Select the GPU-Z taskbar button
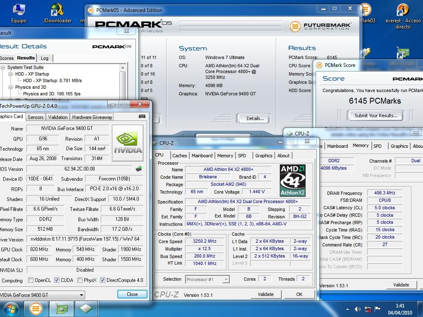 coord(61,309)
